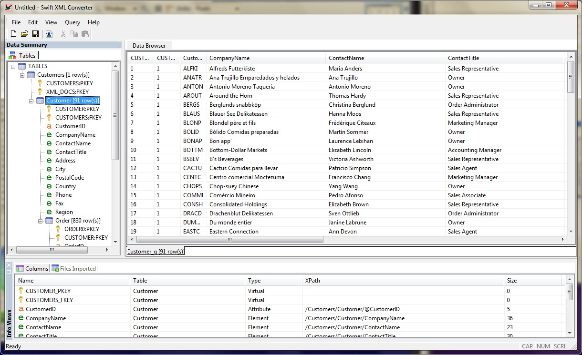Click the Data Browser tab

coord(149,45)
